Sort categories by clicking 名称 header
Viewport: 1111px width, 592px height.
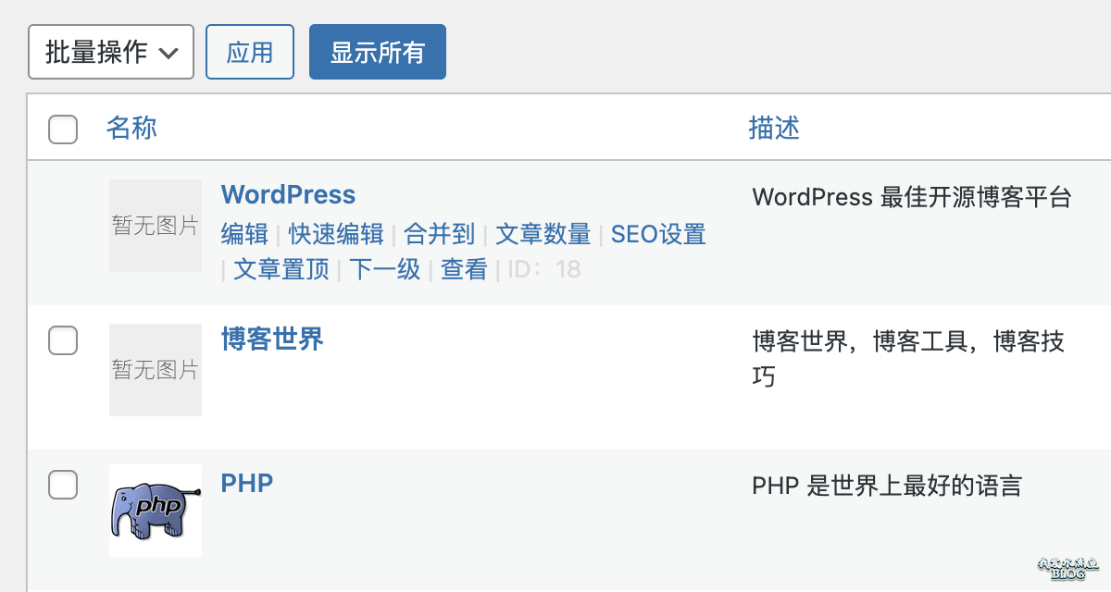click(x=131, y=129)
